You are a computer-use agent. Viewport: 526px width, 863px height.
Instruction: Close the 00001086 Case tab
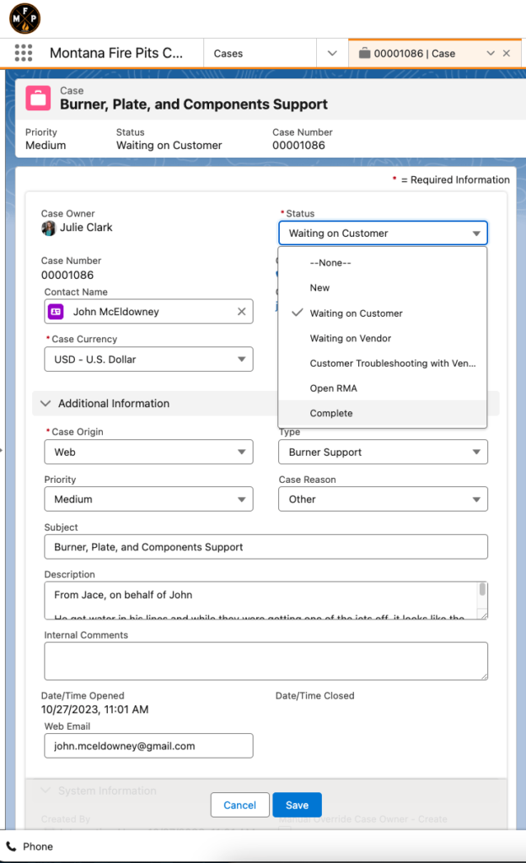pos(507,53)
